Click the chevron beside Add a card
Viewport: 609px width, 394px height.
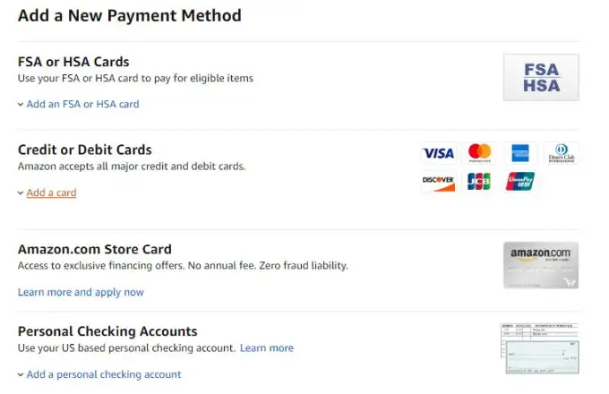coord(21,193)
